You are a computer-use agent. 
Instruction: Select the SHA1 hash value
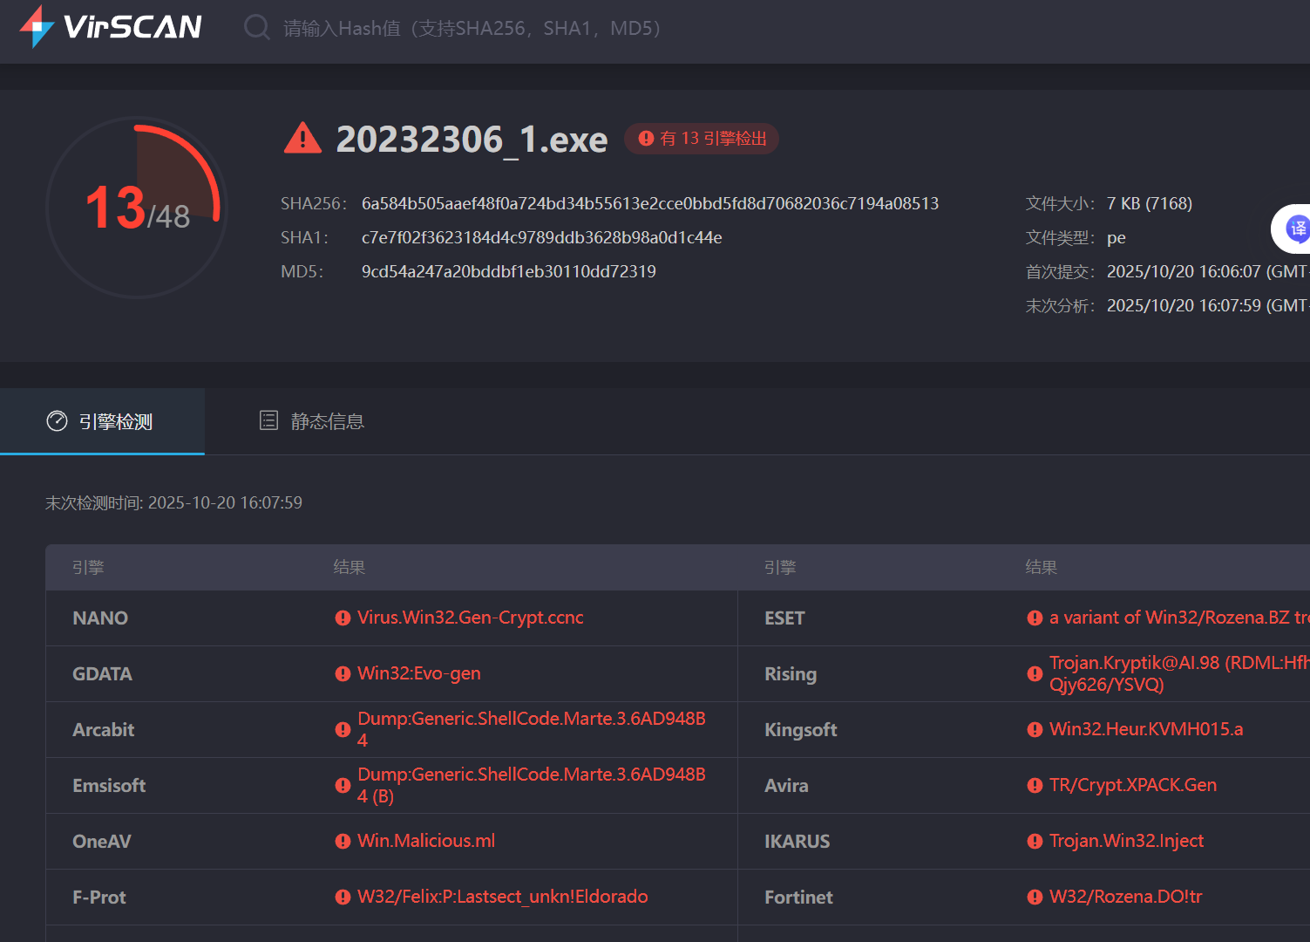click(541, 237)
